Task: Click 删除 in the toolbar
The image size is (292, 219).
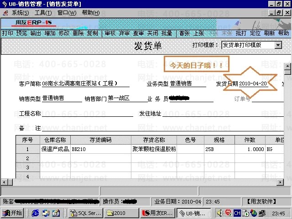Action: 78,33
